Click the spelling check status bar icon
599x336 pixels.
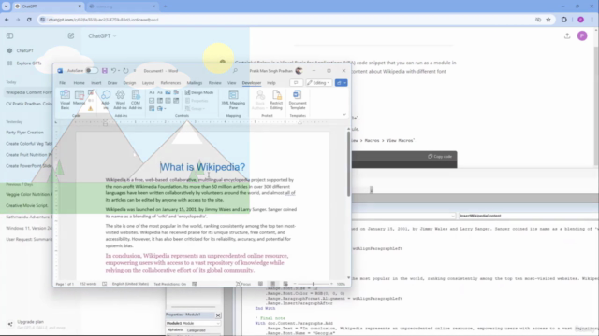(x=104, y=284)
